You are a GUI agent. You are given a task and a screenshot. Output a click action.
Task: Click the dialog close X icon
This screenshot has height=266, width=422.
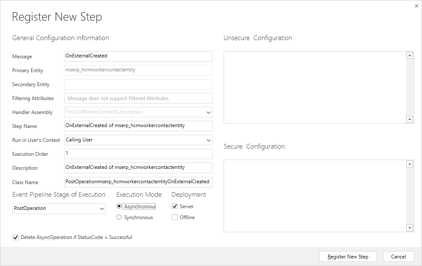[416, 6]
